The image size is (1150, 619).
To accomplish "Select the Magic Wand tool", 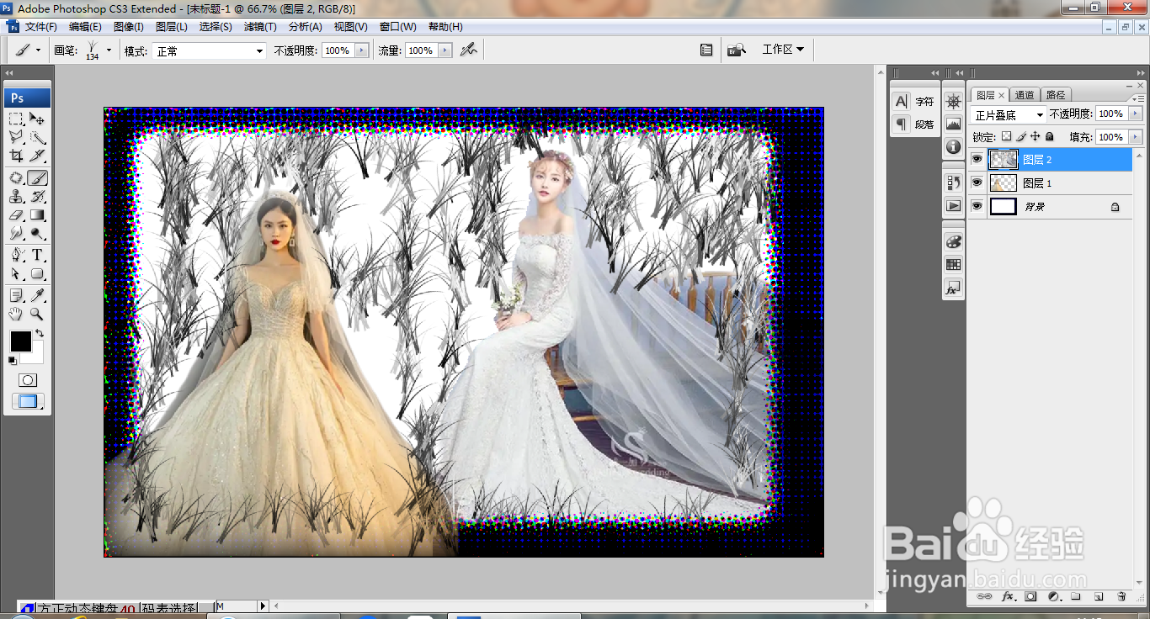I will [37, 137].
